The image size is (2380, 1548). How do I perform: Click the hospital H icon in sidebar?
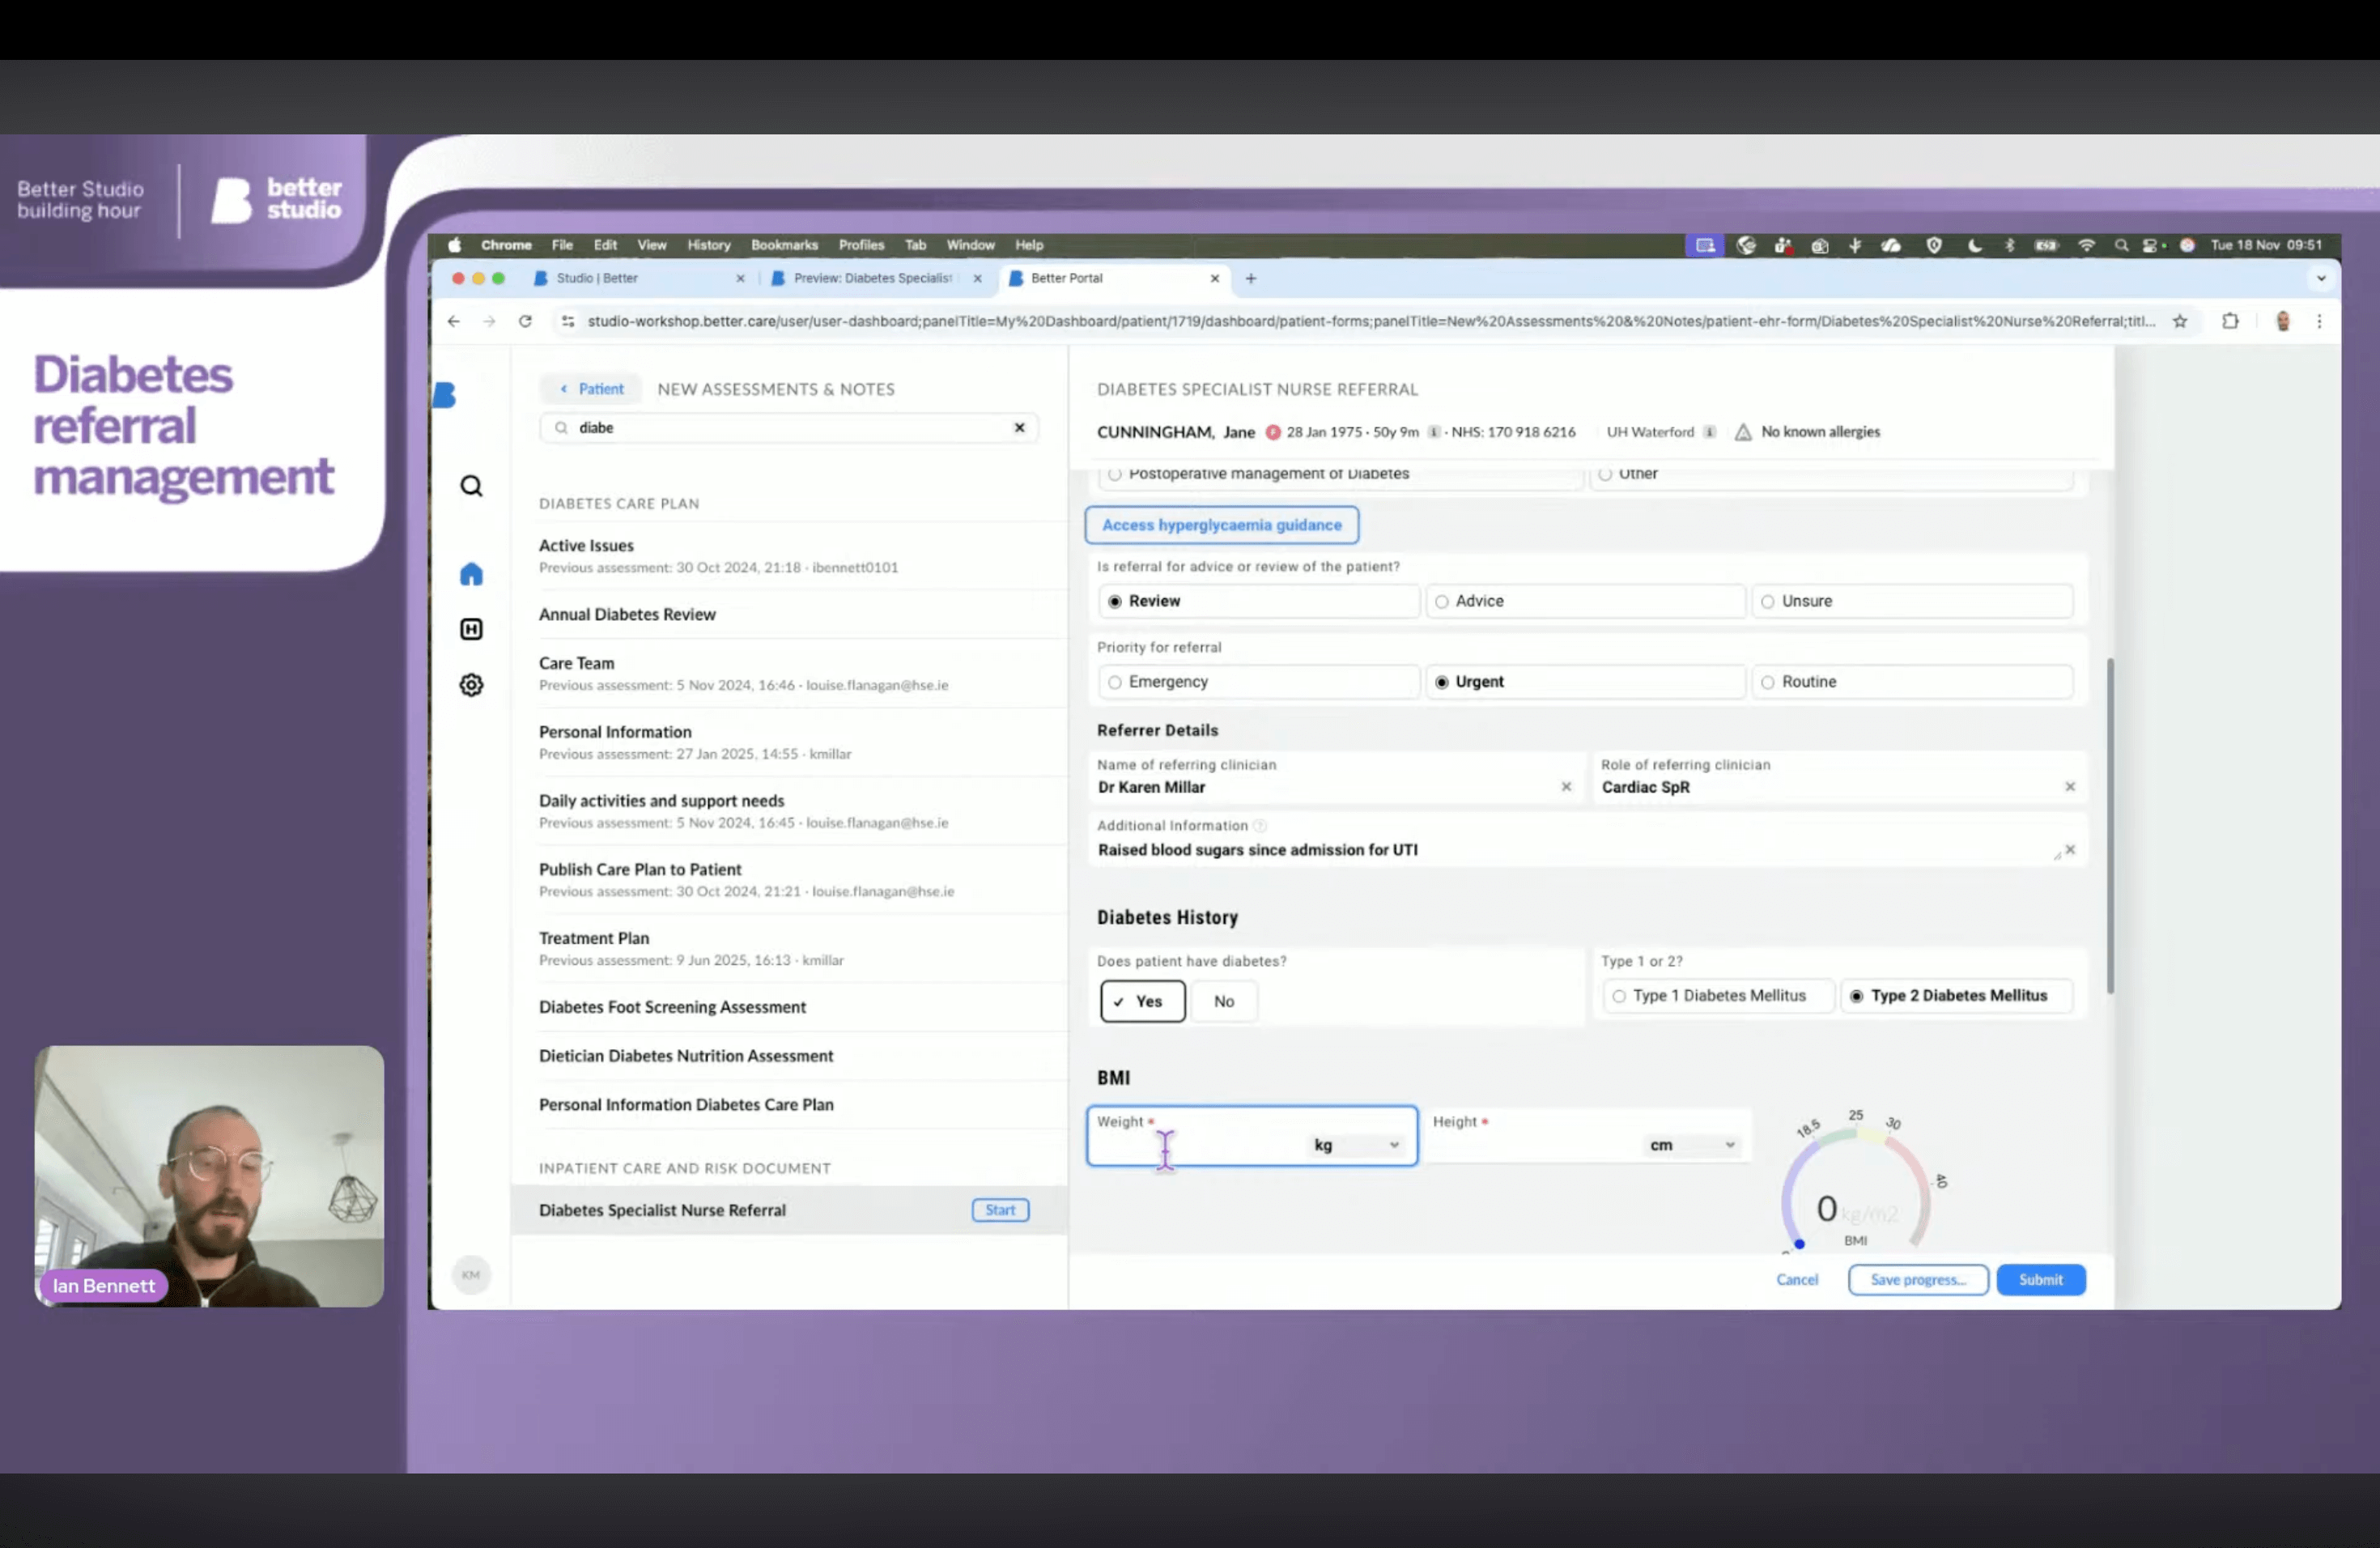click(471, 629)
